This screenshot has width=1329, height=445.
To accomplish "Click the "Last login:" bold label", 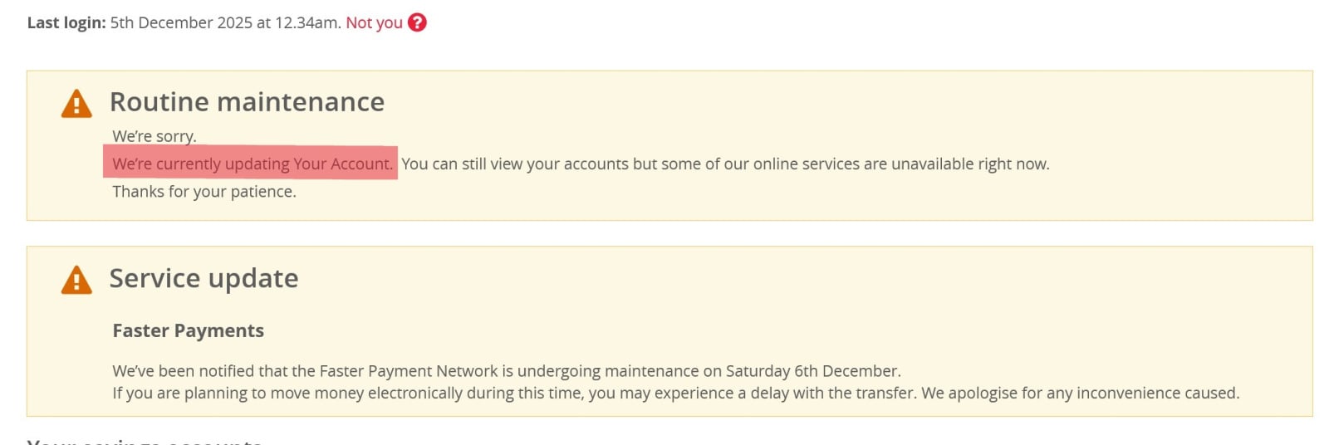I will point(66,23).
